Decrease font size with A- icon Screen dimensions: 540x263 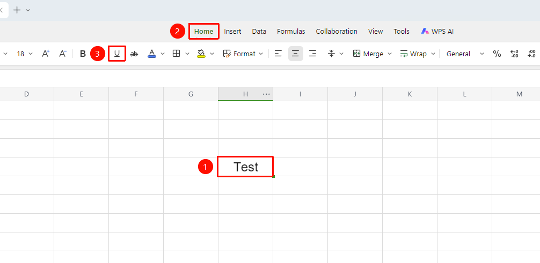[x=63, y=54]
